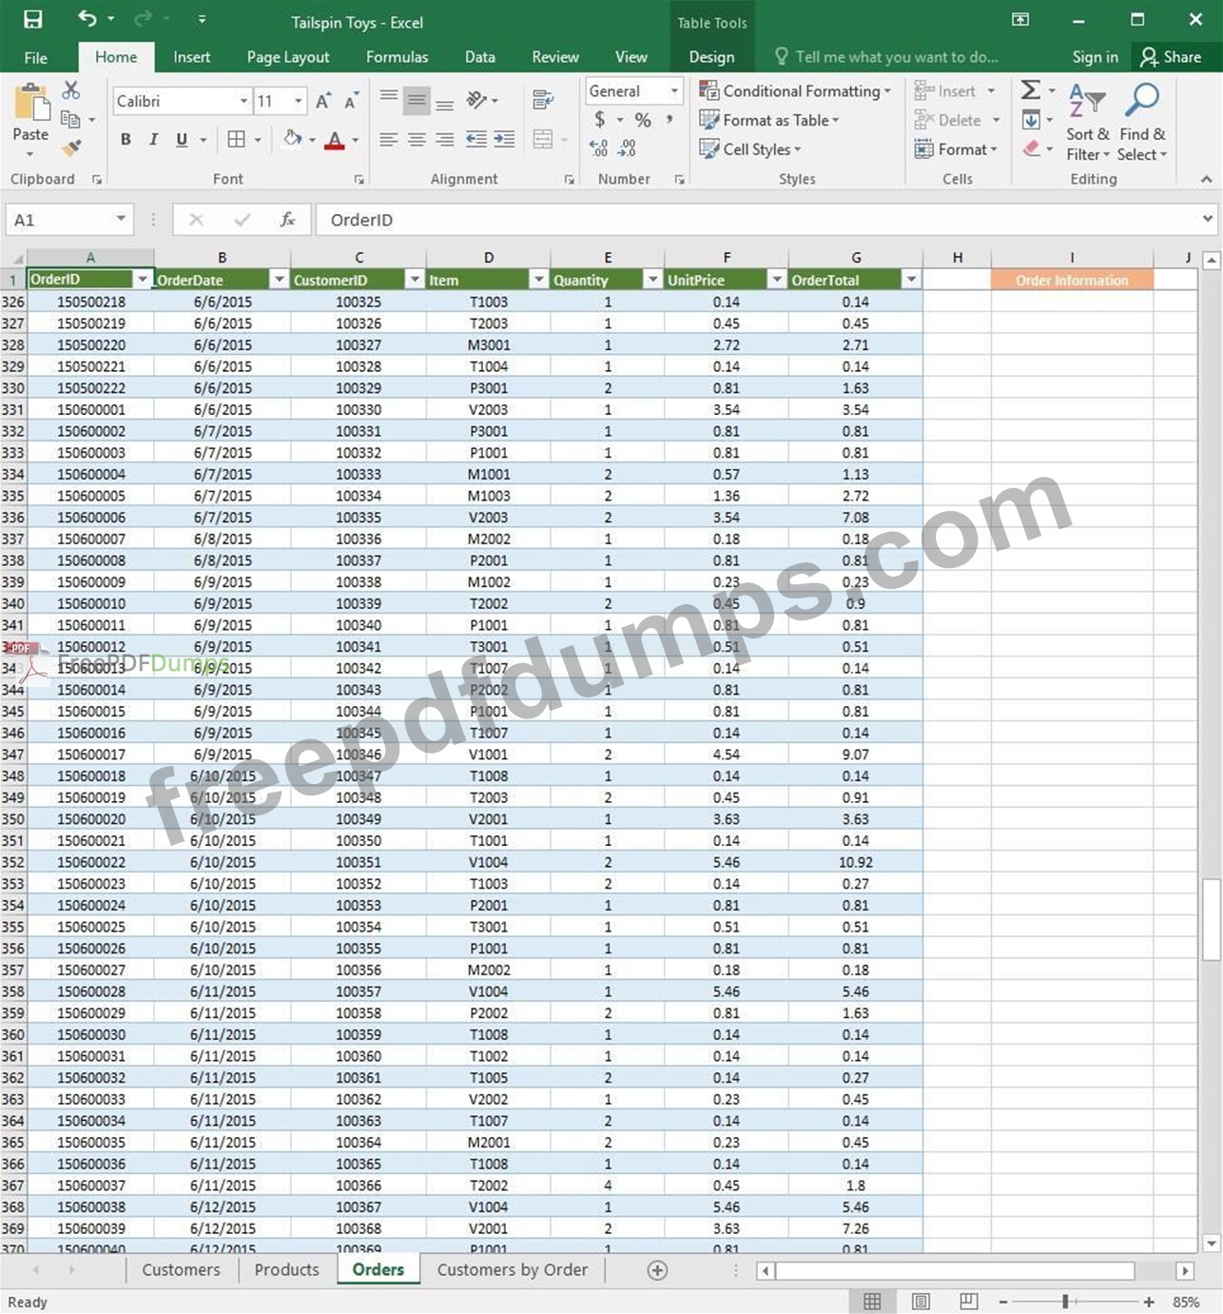Image resolution: width=1223 pixels, height=1314 pixels.
Task: Open the Table Tools Design tab
Action: click(x=711, y=57)
